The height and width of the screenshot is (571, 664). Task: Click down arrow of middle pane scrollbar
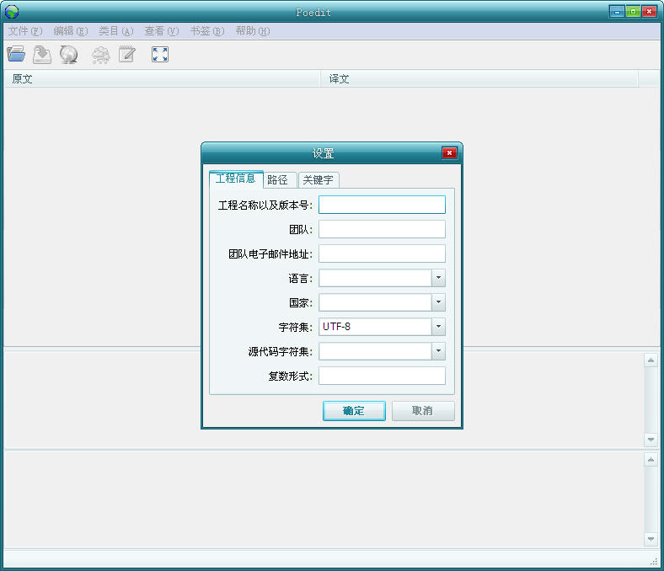651,440
